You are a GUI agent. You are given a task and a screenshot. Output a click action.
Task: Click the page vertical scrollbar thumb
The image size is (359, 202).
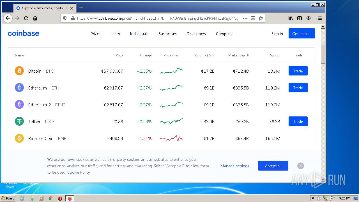[x=323, y=54]
